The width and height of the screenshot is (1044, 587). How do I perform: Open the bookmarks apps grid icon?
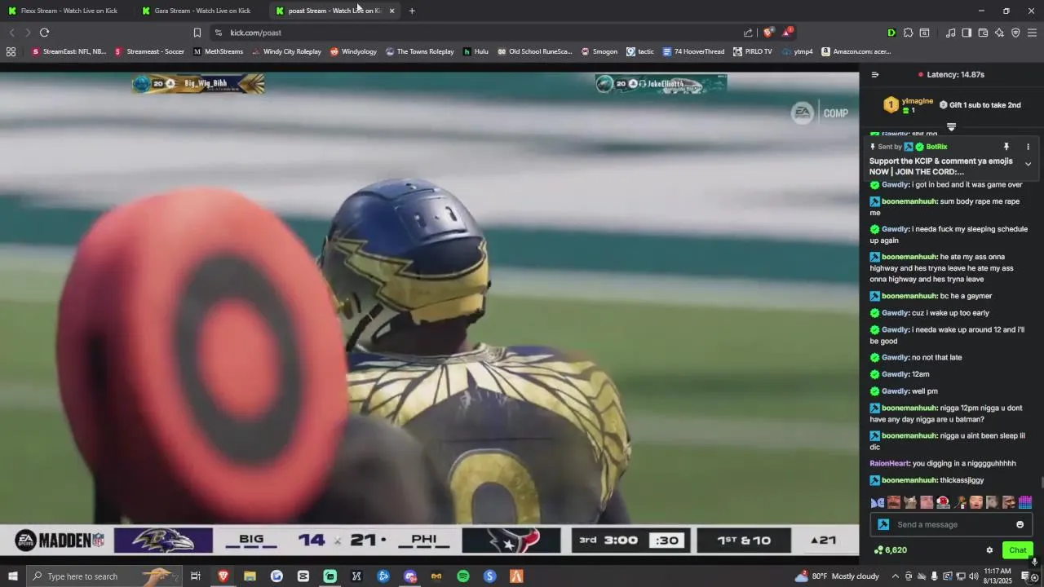pos(11,51)
